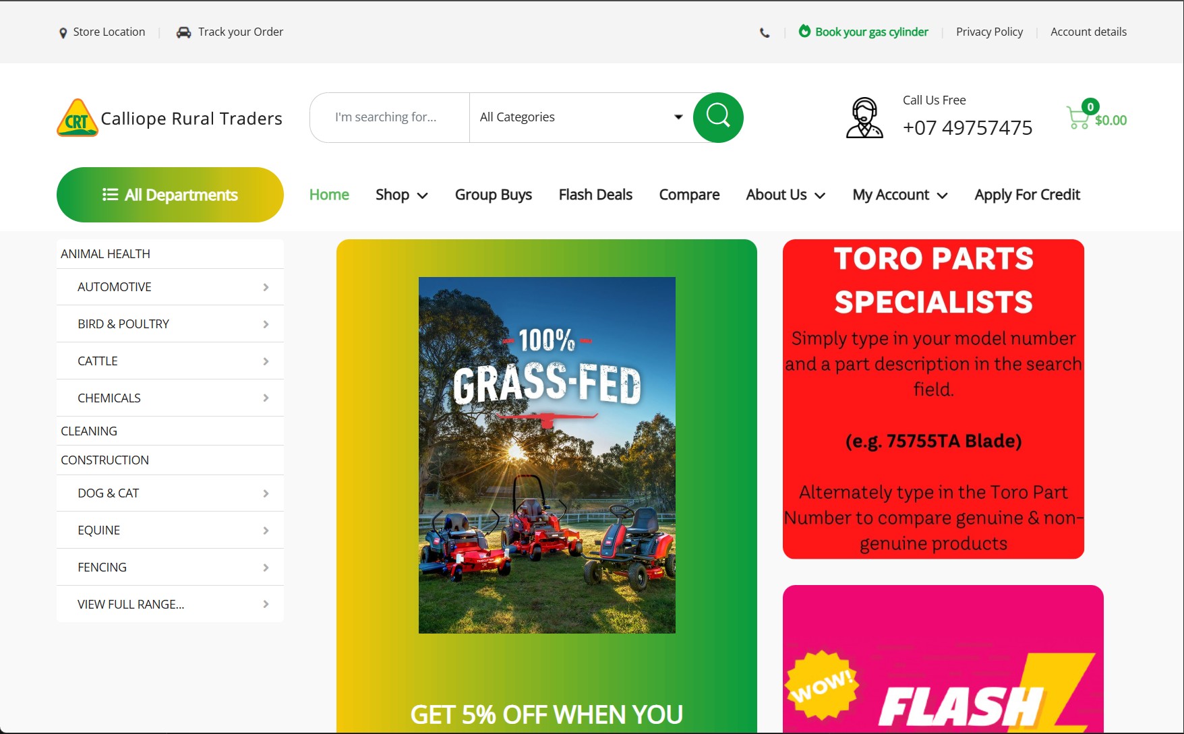Go to Group Buys page
This screenshot has height=734, width=1184.
[x=494, y=195]
